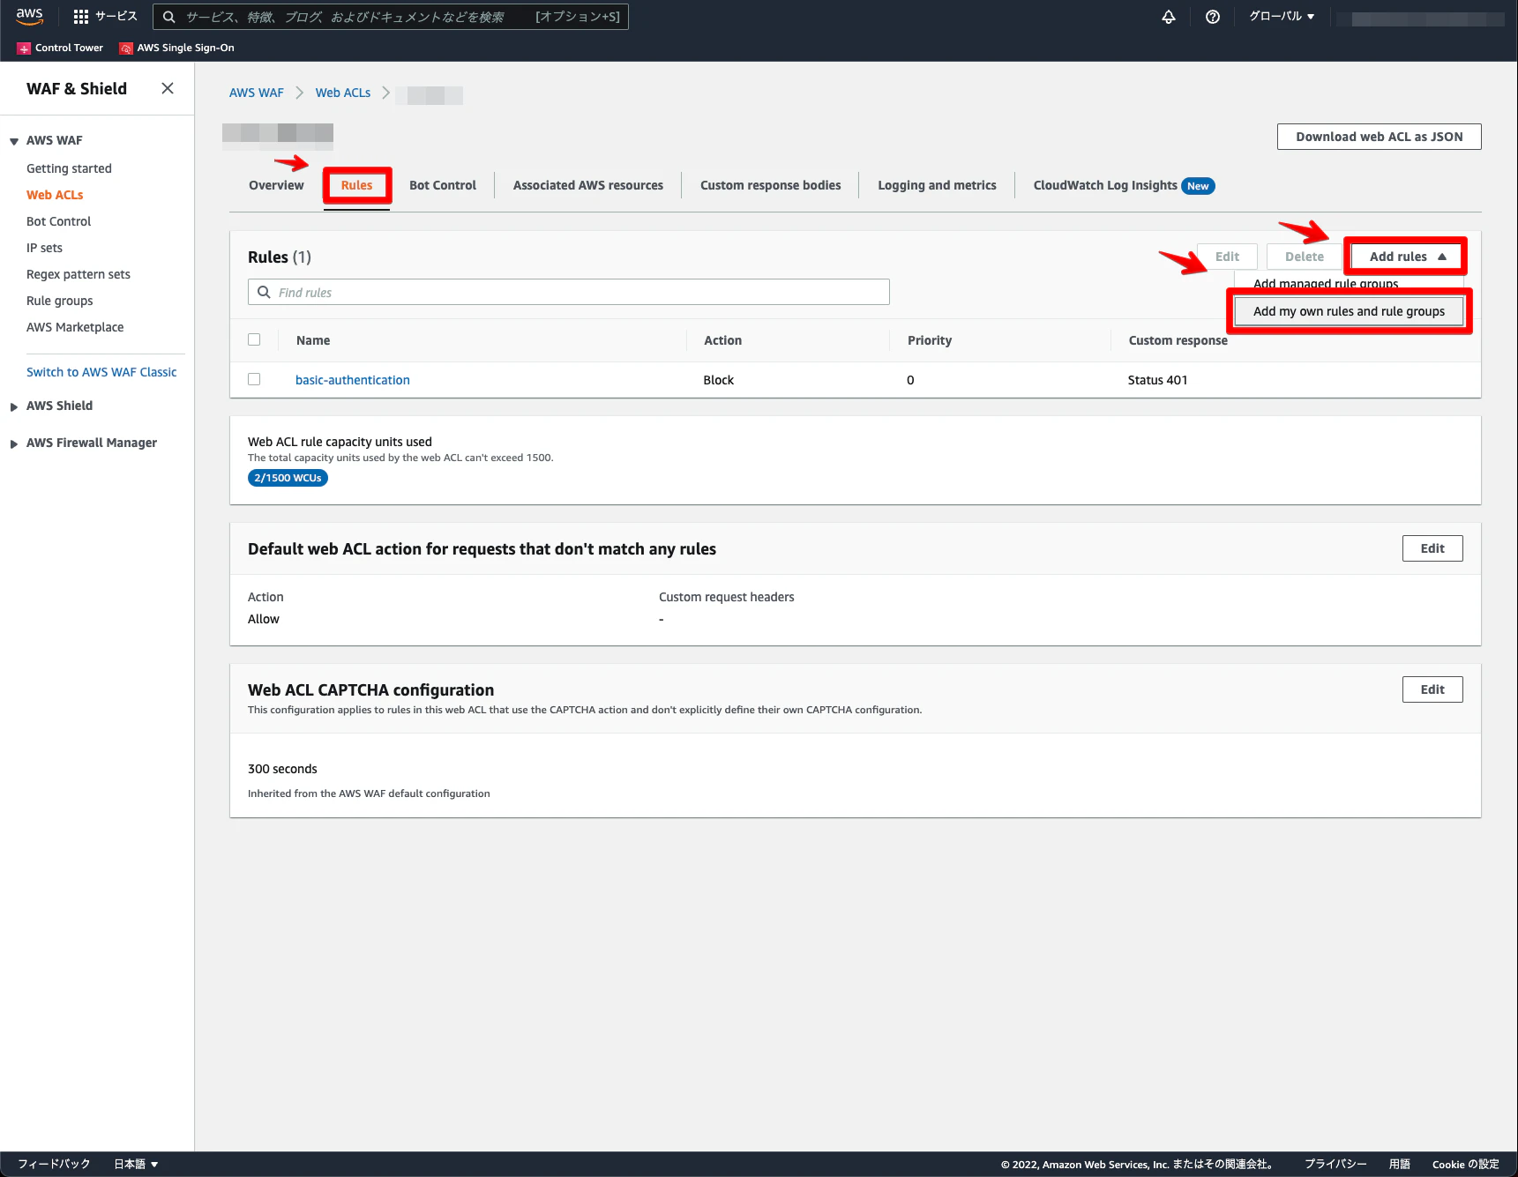Viewport: 1518px width, 1177px height.
Task: Select the Rules tab
Action: click(x=356, y=185)
